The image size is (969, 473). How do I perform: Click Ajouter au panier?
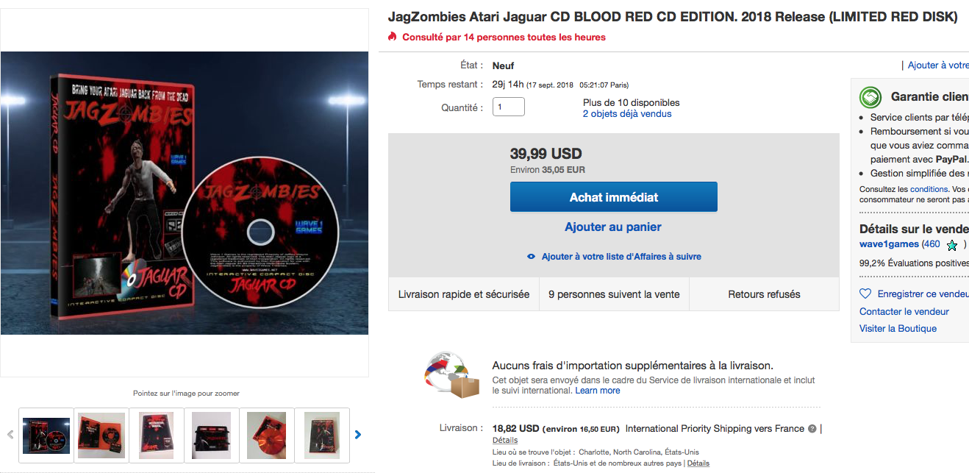point(613,227)
